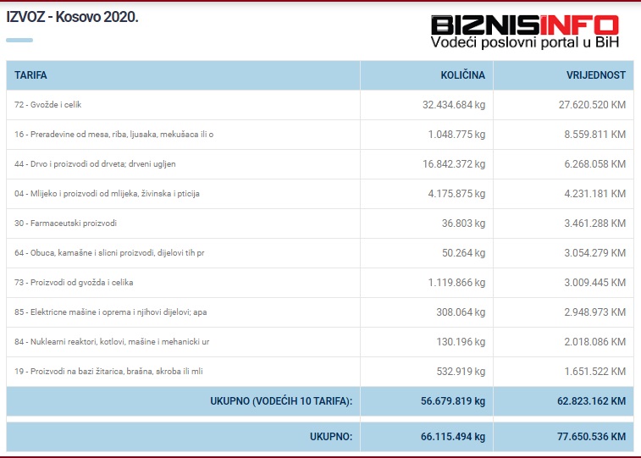Viewport: 641px width, 458px height.
Task: Click the KOLIČINA column header
Action: [x=462, y=75]
